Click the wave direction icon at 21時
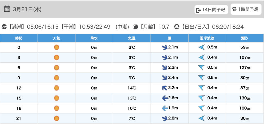264x124 pixels. (x=201, y=119)
